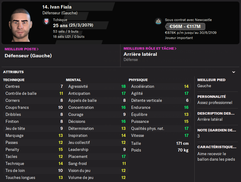This screenshot has height=182, width=241.
Task: Click the Agressivité attribute row
Action: [x=97, y=87]
